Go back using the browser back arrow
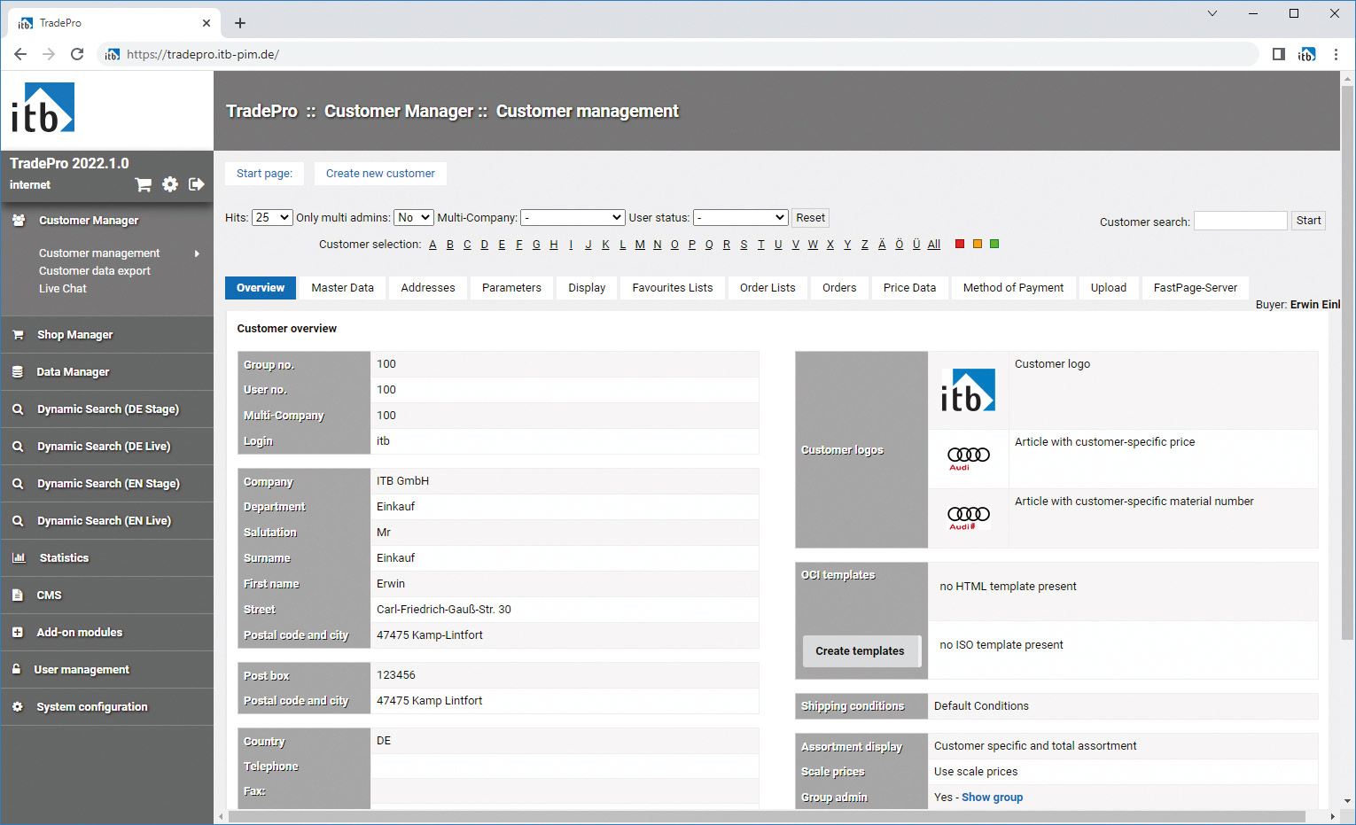The height and width of the screenshot is (825, 1356). [x=20, y=54]
